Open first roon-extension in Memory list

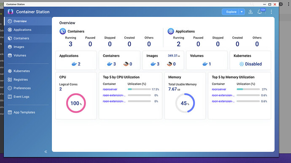click(x=223, y=95)
